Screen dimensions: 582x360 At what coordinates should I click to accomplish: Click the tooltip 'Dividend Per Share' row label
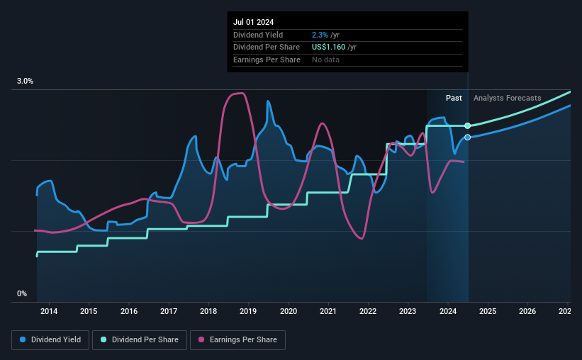[x=266, y=47]
